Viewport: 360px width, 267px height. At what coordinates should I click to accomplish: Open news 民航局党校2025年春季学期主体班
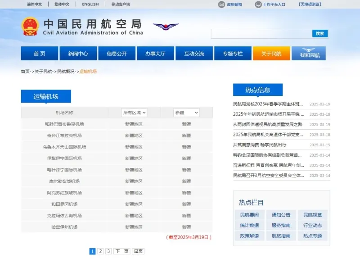click(268, 104)
